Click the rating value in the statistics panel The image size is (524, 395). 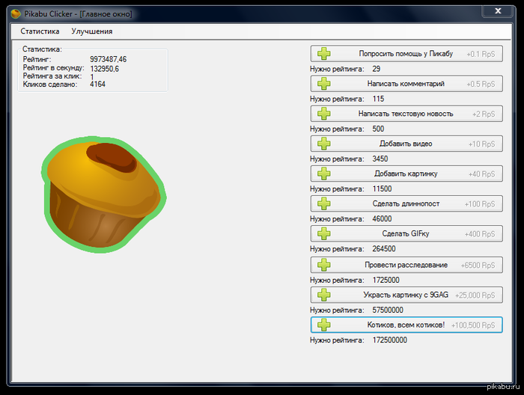(x=109, y=59)
